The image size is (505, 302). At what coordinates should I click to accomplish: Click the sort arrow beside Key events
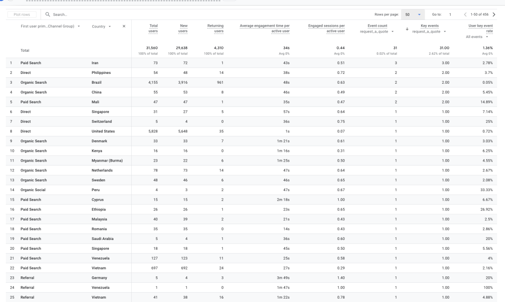[x=407, y=29]
